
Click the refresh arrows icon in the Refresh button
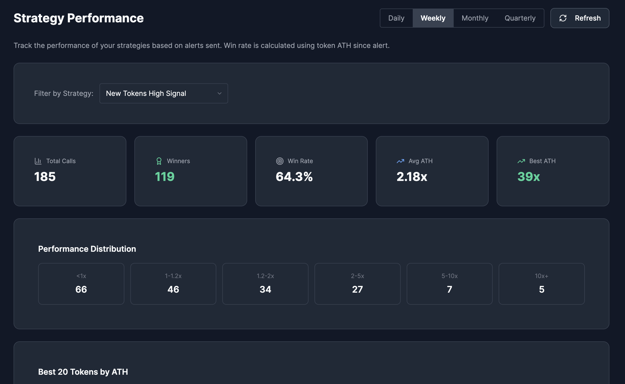coord(563,18)
